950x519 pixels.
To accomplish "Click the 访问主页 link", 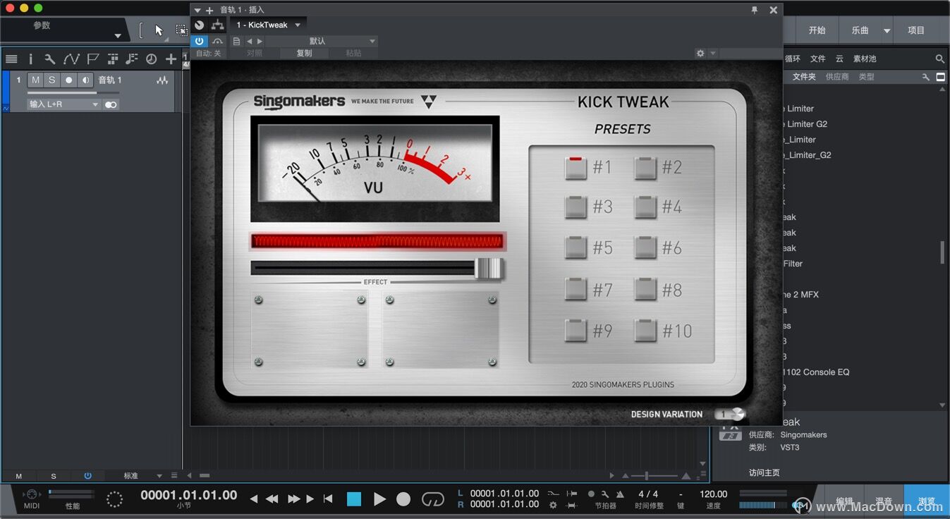I will tap(764, 472).
